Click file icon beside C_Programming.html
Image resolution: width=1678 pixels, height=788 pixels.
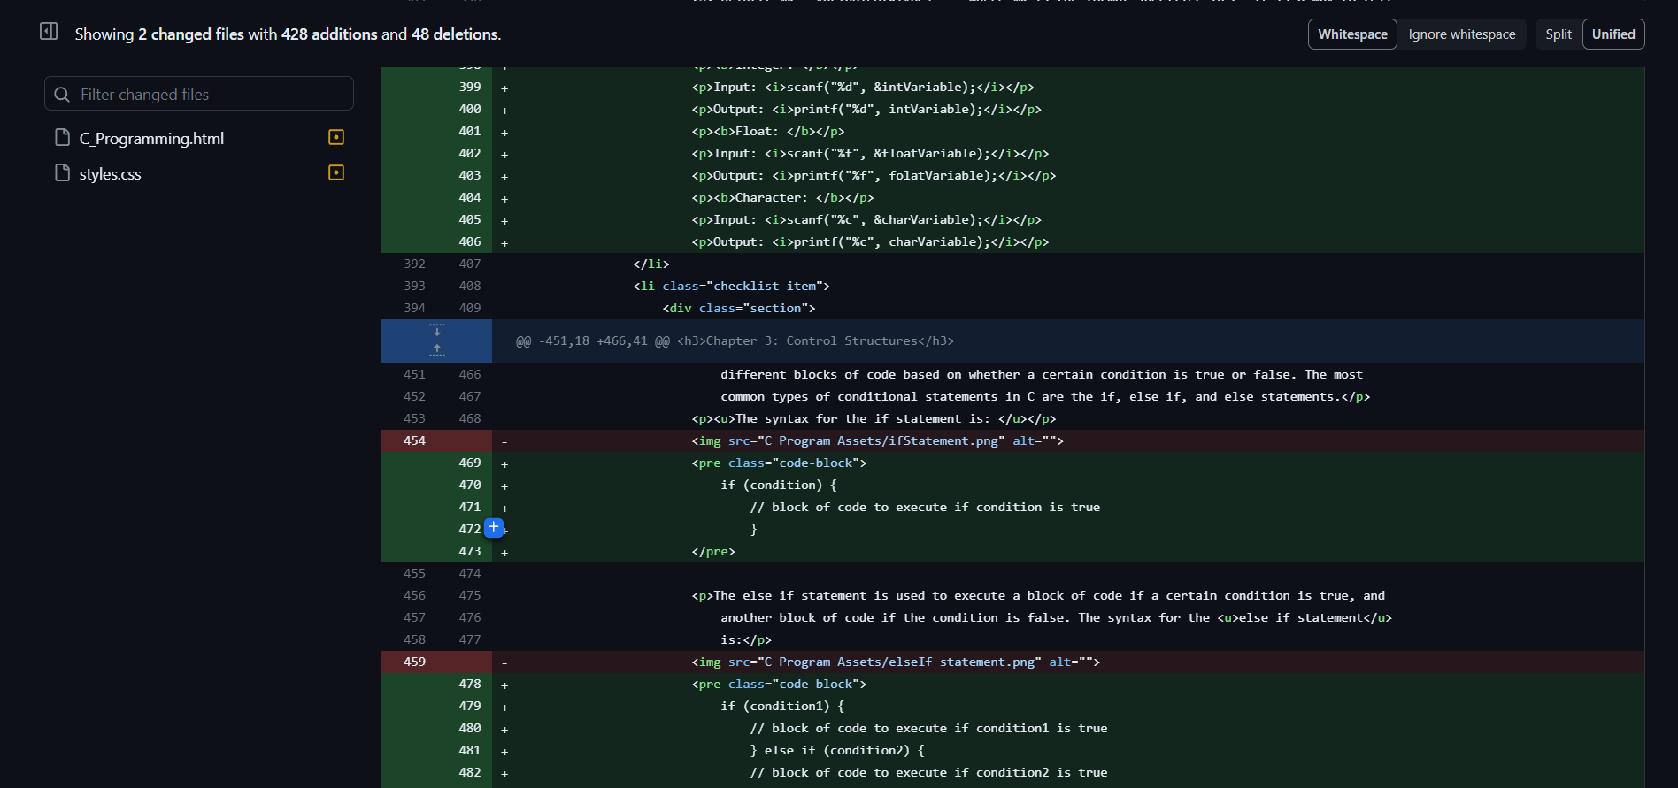[63, 137]
